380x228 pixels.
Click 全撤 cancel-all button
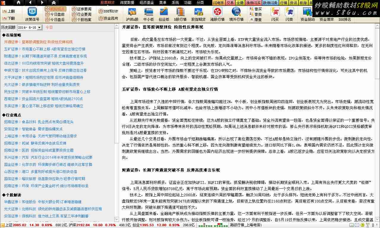click(240, 3)
